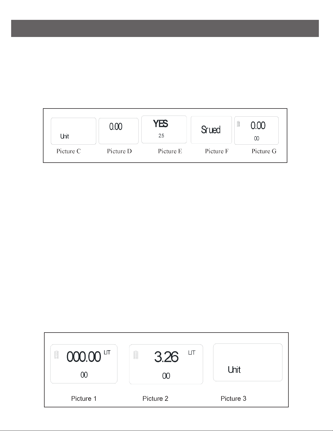Viewport: 333px width, 431px height.
Task: Click the 3.26 reading in Picture 2
Action: [166, 357]
